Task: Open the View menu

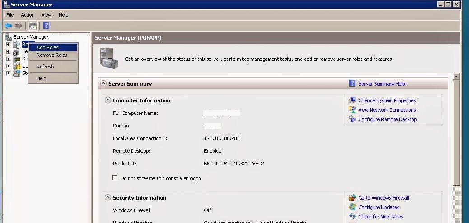Action: pyautogui.click(x=46, y=15)
